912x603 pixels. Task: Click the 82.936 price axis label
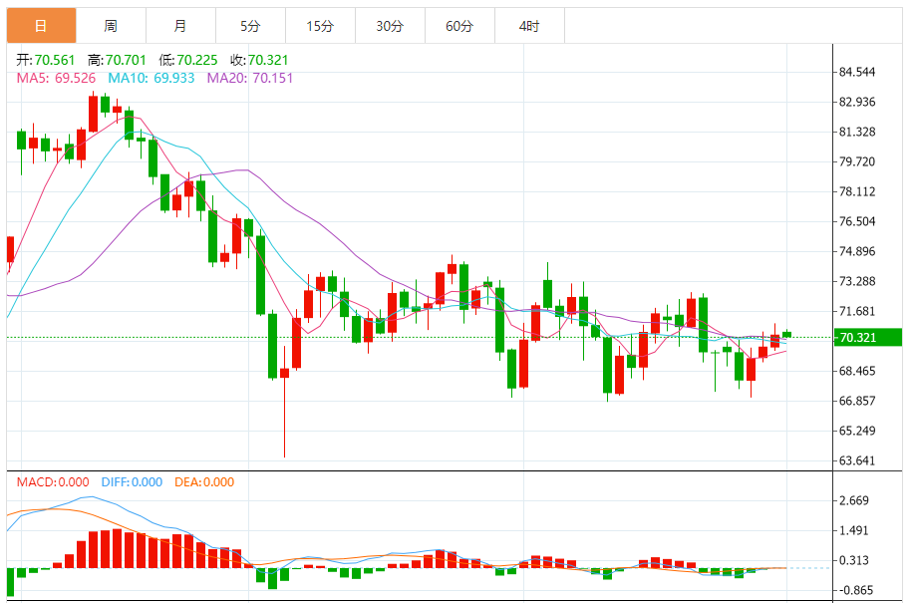[x=857, y=102]
